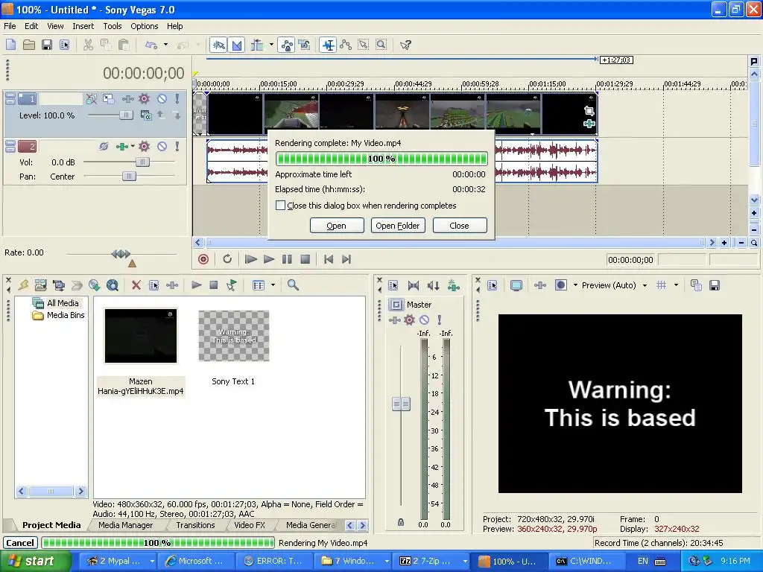This screenshot has height=572, width=763.
Task: Select the Normal Edit tool
Action: 329,45
